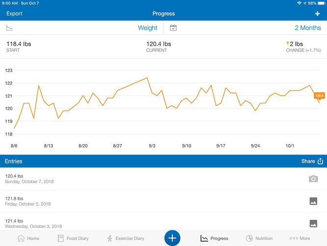Go to the Home tab

point(28,238)
